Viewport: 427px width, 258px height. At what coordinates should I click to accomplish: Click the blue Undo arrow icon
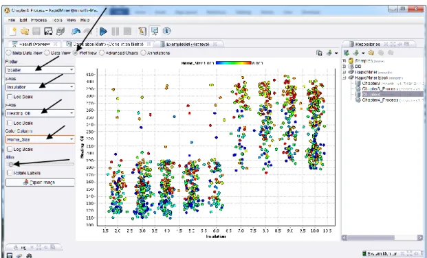[x=76, y=32]
